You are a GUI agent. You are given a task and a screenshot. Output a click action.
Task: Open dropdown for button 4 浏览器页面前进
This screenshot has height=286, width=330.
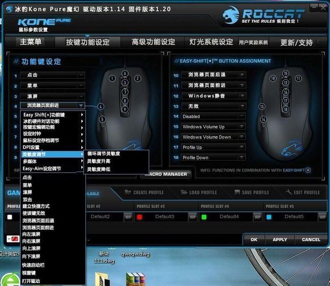pos(81,105)
